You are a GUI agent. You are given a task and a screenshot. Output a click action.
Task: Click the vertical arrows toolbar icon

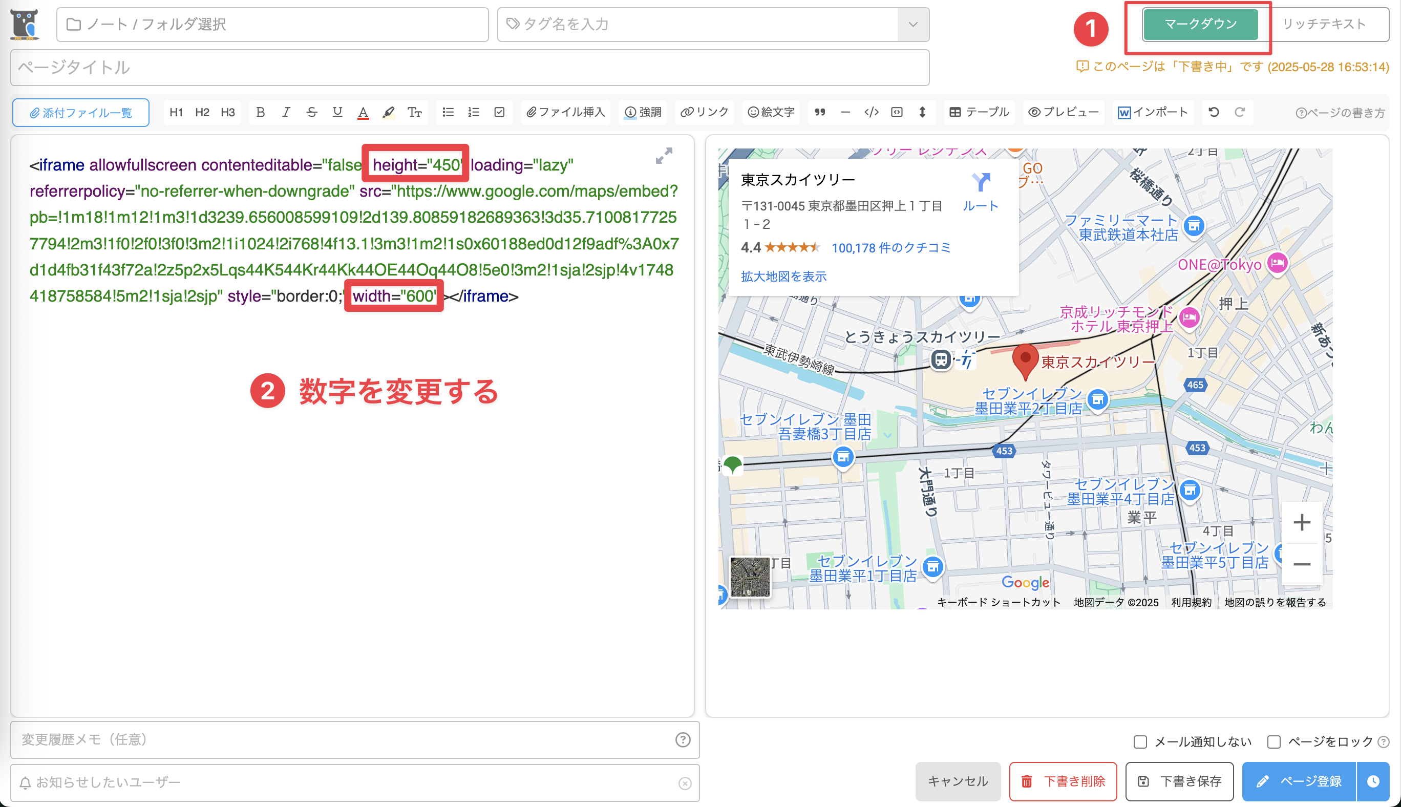point(922,113)
